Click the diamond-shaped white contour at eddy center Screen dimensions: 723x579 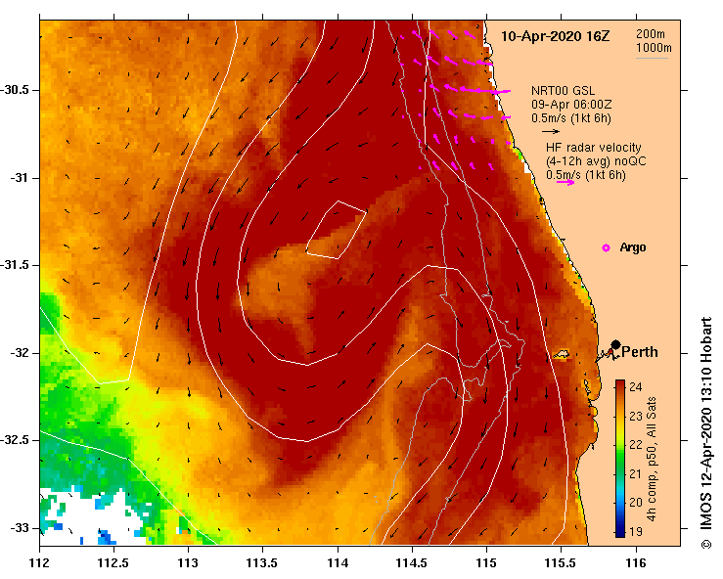(337, 230)
